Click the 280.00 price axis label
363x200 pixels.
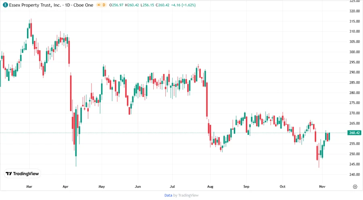[355, 93]
